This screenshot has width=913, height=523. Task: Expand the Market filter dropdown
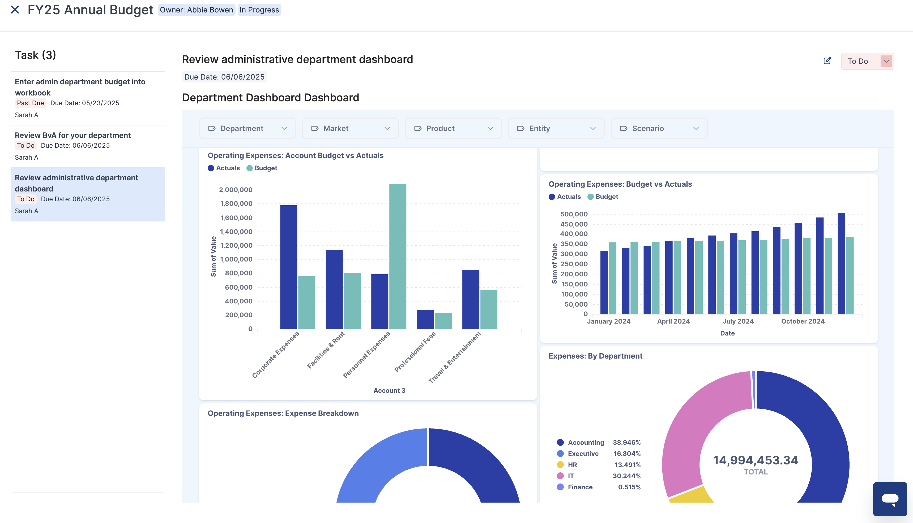[x=387, y=129]
